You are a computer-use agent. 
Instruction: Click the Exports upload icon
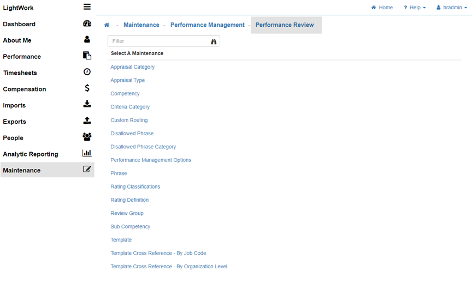(x=87, y=121)
